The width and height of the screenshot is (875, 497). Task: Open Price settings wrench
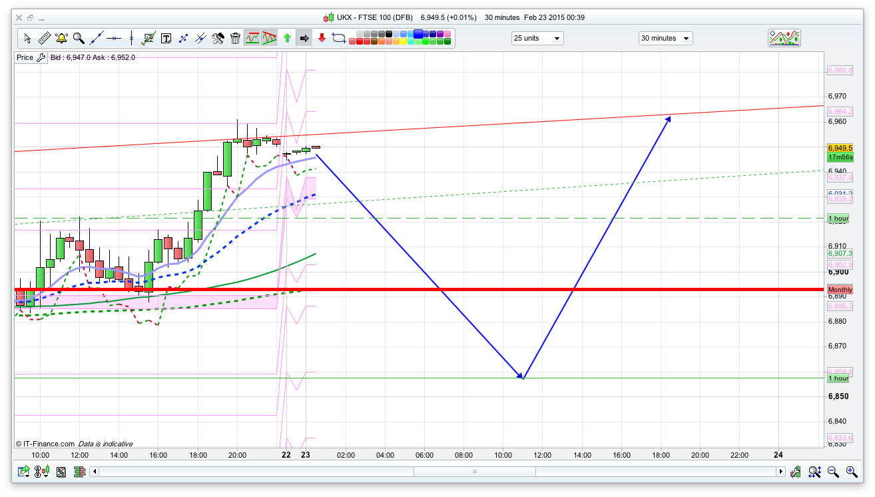pos(41,57)
